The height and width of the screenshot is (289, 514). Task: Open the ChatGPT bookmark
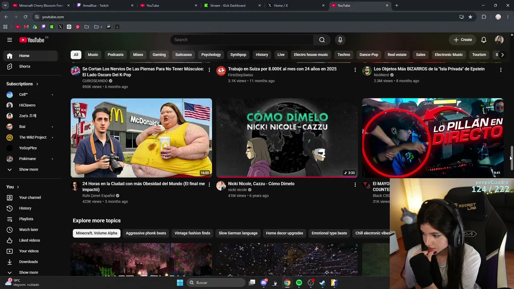(69, 27)
